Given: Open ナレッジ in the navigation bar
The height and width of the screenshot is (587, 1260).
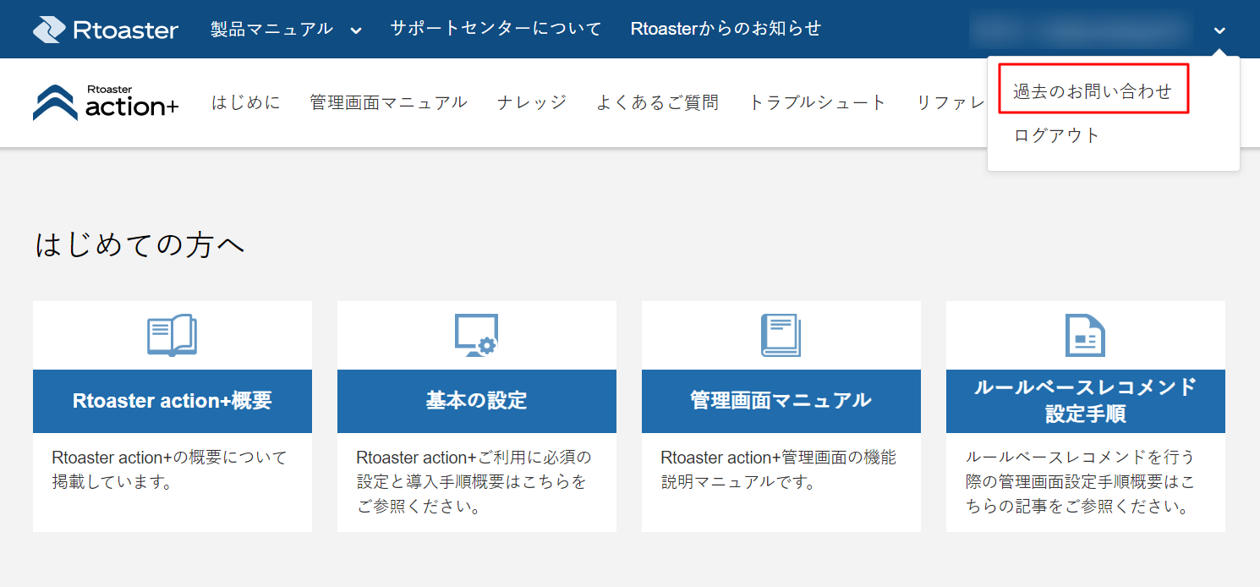Looking at the screenshot, I should [532, 103].
